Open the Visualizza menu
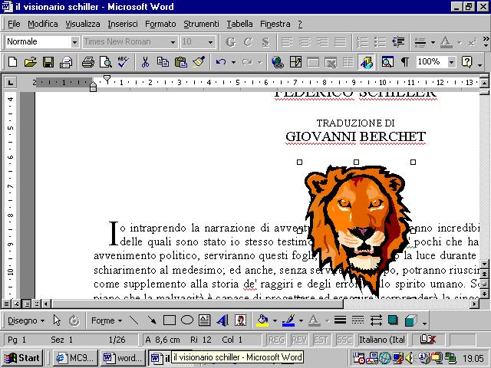Image resolution: width=491 pixels, height=368 pixels. click(83, 24)
